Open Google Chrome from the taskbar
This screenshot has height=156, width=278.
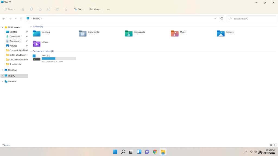click(155, 152)
